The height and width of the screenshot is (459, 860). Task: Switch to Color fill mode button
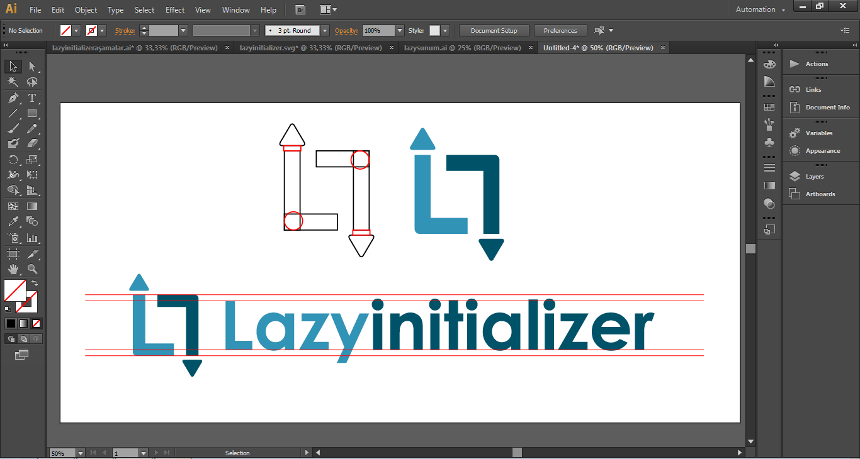11,323
